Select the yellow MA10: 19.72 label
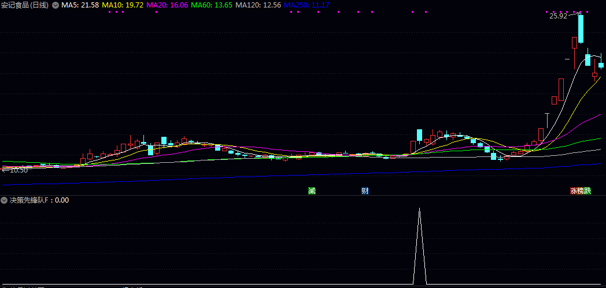Screen dimensions: 606x288 [123, 5]
